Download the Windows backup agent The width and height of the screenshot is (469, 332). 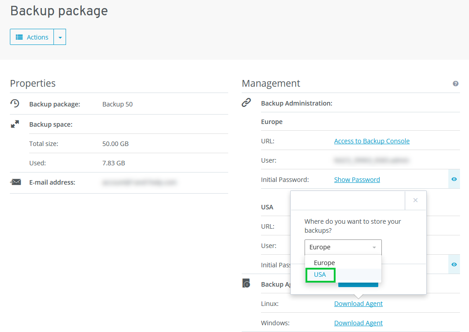pyautogui.click(x=358, y=323)
